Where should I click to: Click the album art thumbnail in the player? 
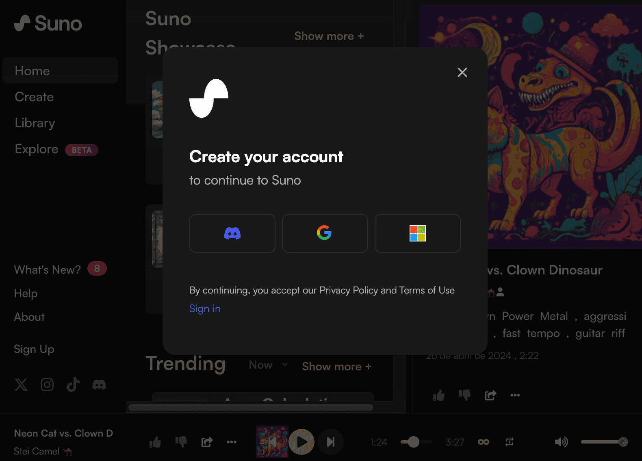(272, 442)
